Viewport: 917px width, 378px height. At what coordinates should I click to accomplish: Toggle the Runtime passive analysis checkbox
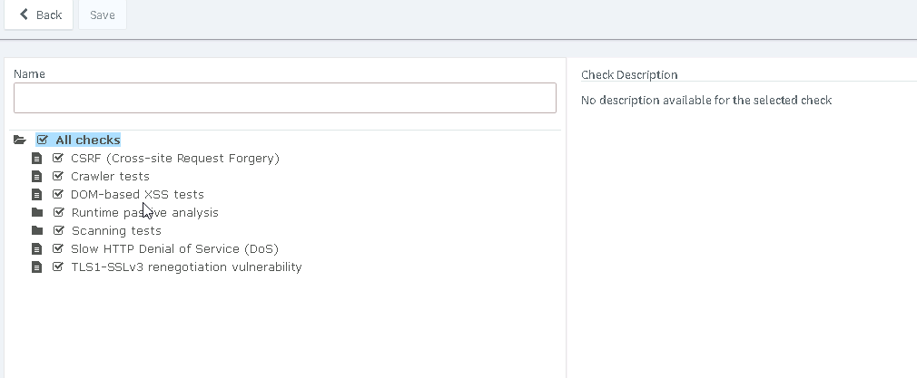(x=58, y=213)
